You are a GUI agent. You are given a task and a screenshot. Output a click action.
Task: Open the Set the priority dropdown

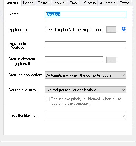coord(86,90)
